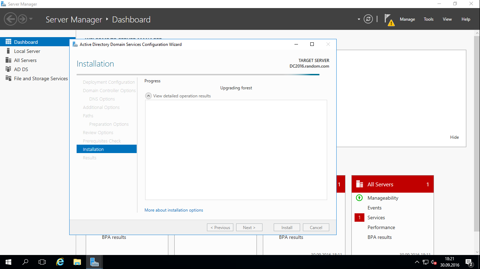Open File Explorer from taskbar
480x269 pixels.
click(77, 262)
